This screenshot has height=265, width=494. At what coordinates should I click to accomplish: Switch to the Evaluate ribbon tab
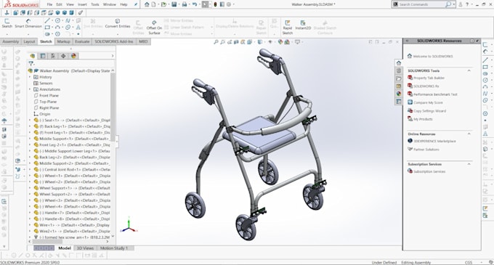tap(82, 41)
